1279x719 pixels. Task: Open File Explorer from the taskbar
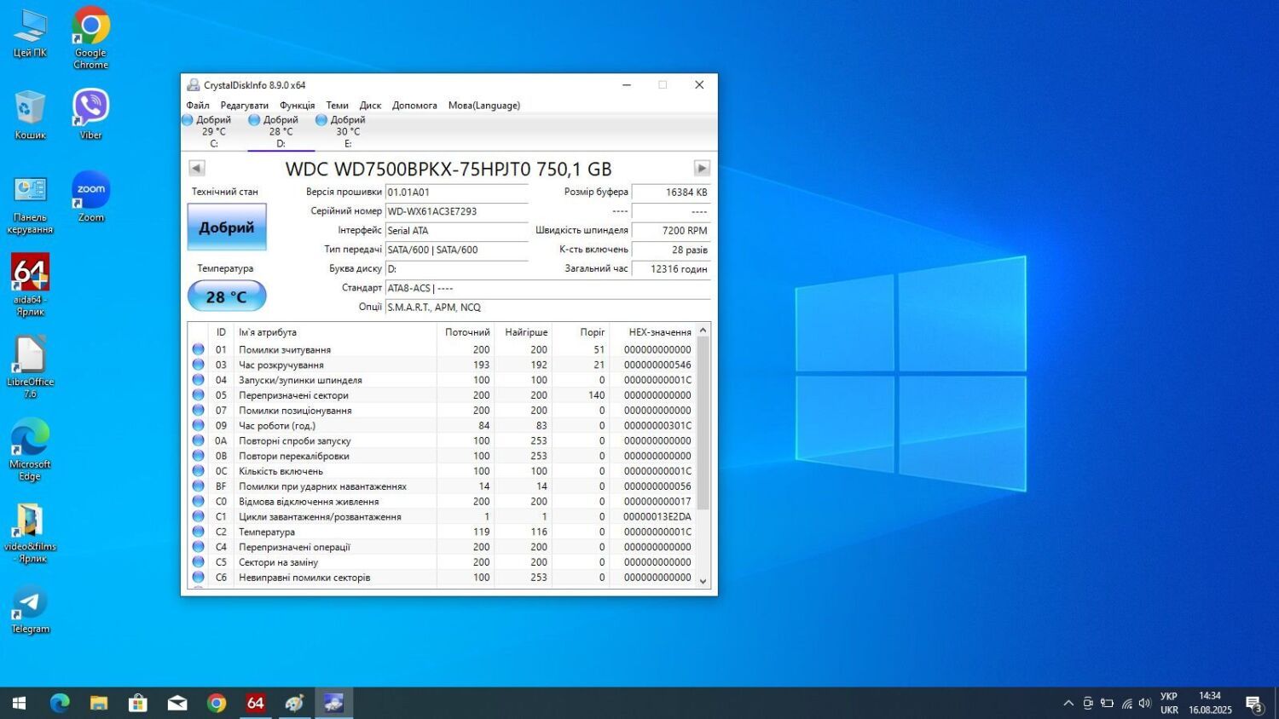click(x=99, y=703)
